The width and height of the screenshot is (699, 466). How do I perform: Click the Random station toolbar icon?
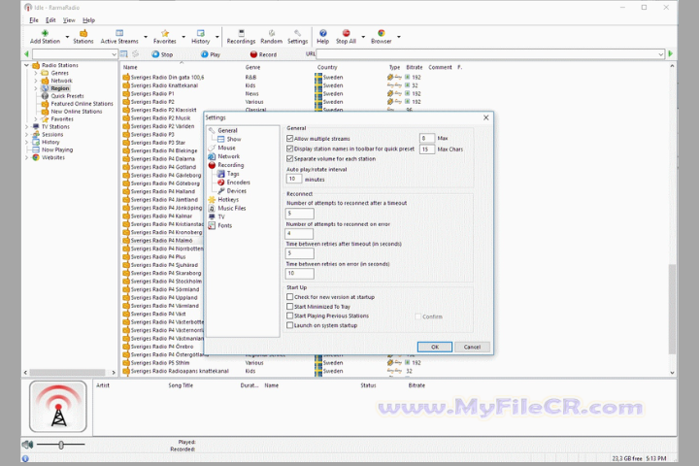[x=272, y=37]
